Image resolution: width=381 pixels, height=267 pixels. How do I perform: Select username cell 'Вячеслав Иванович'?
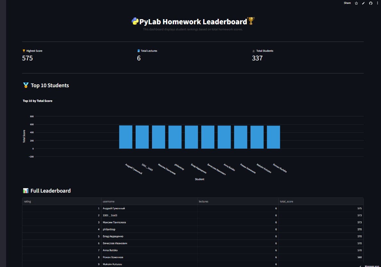[149, 243]
